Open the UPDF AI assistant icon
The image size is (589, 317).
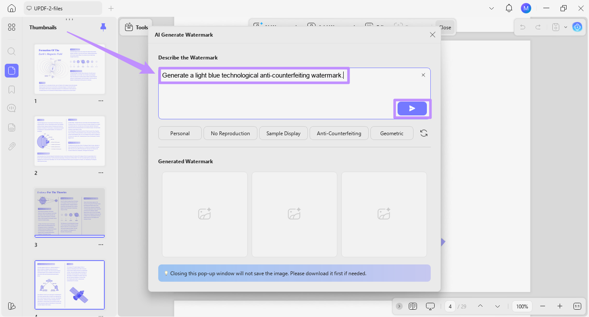coord(577,27)
